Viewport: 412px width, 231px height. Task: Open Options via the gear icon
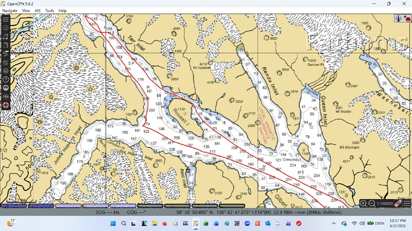click(x=6, y=28)
